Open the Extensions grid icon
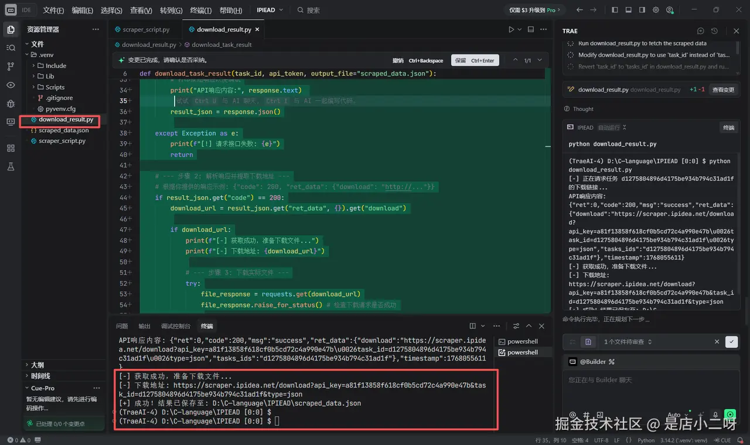The height and width of the screenshot is (445, 750). (11, 148)
